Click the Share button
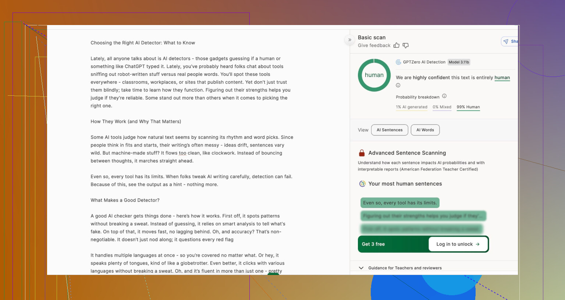 [x=510, y=42]
